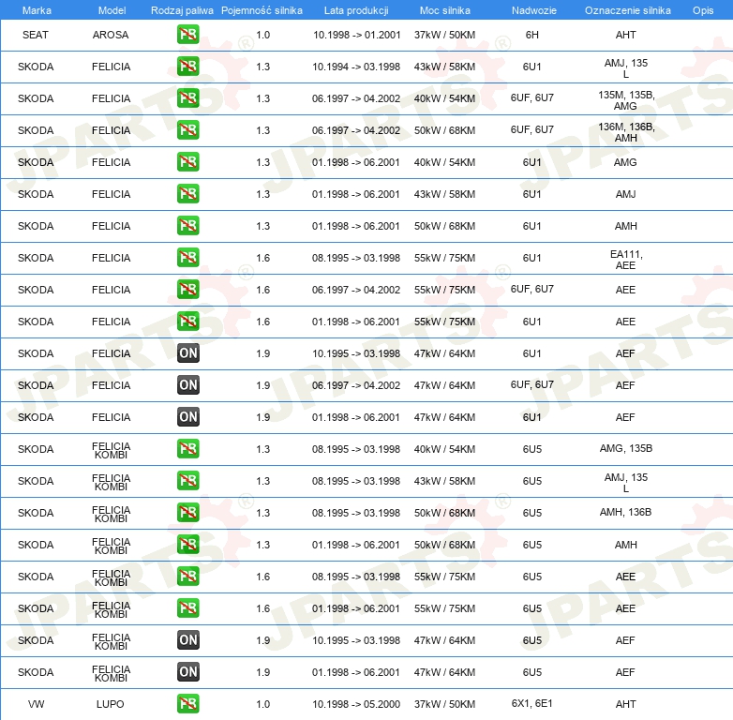733x720 pixels.
Task: Click the LUPO model cell
Action: (x=111, y=704)
